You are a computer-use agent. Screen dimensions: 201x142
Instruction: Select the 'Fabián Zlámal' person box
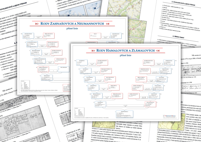[165, 71]
